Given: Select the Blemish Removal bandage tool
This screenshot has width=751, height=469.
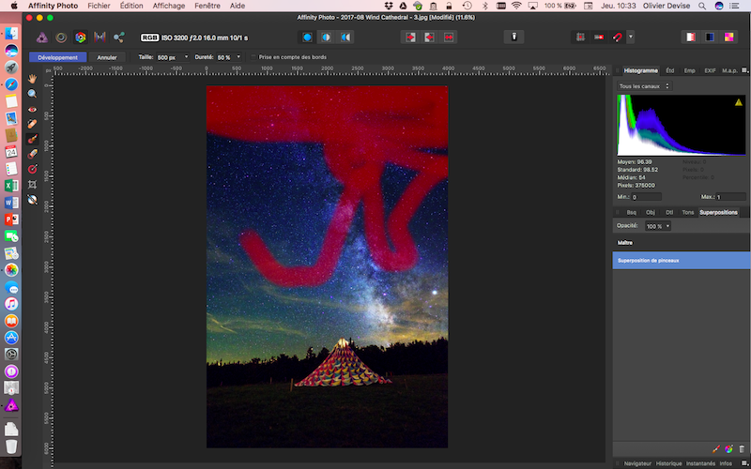Looking at the screenshot, I should 32,124.
